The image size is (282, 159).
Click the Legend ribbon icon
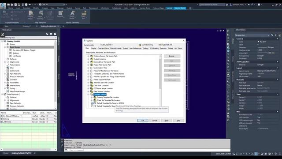(60, 13)
